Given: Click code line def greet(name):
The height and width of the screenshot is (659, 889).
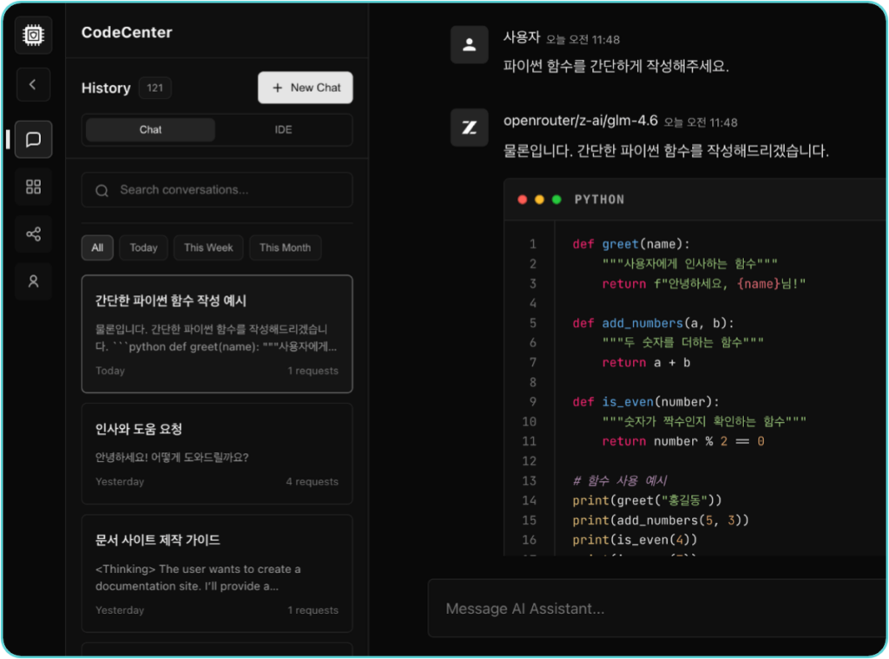Looking at the screenshot, I should (631, 245).
